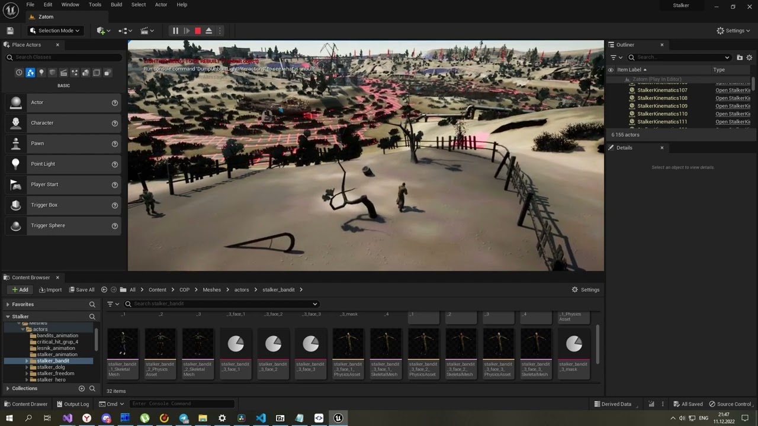Select the Cinematic category in Place Actors

pos(63,73)
